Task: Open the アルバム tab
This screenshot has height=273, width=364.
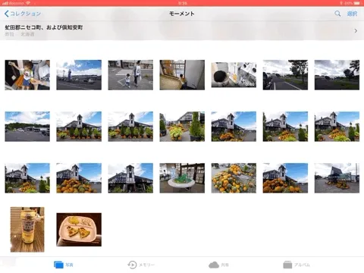Action: point(297,265)
